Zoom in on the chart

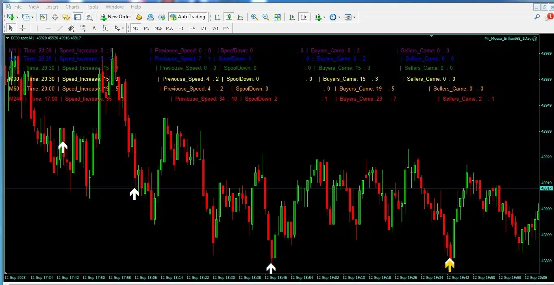(254, 17)
